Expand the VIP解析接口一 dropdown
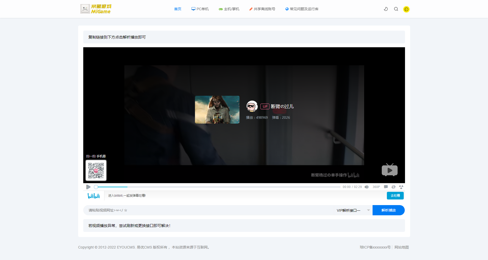The width and height of the screenshot is (488, 260). 353,210
